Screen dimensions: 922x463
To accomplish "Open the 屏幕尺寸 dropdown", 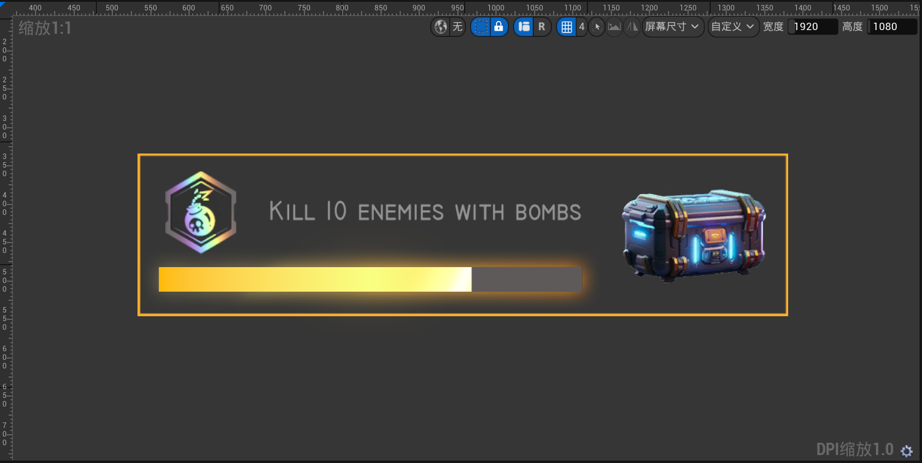I will tap(672, 27).
